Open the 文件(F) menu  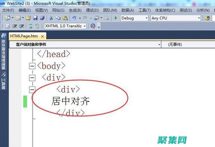pos(8,10)
